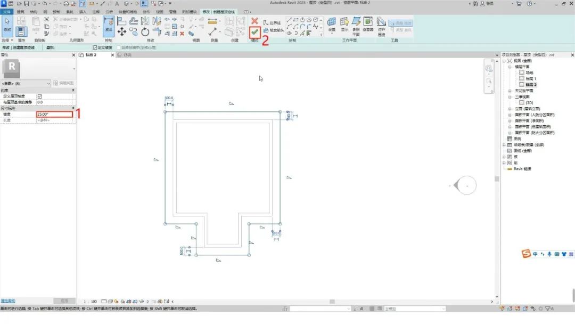Expand the 明细表/数量 node in project browser
This screenshot has height=324, width=575.
(504, 144)
